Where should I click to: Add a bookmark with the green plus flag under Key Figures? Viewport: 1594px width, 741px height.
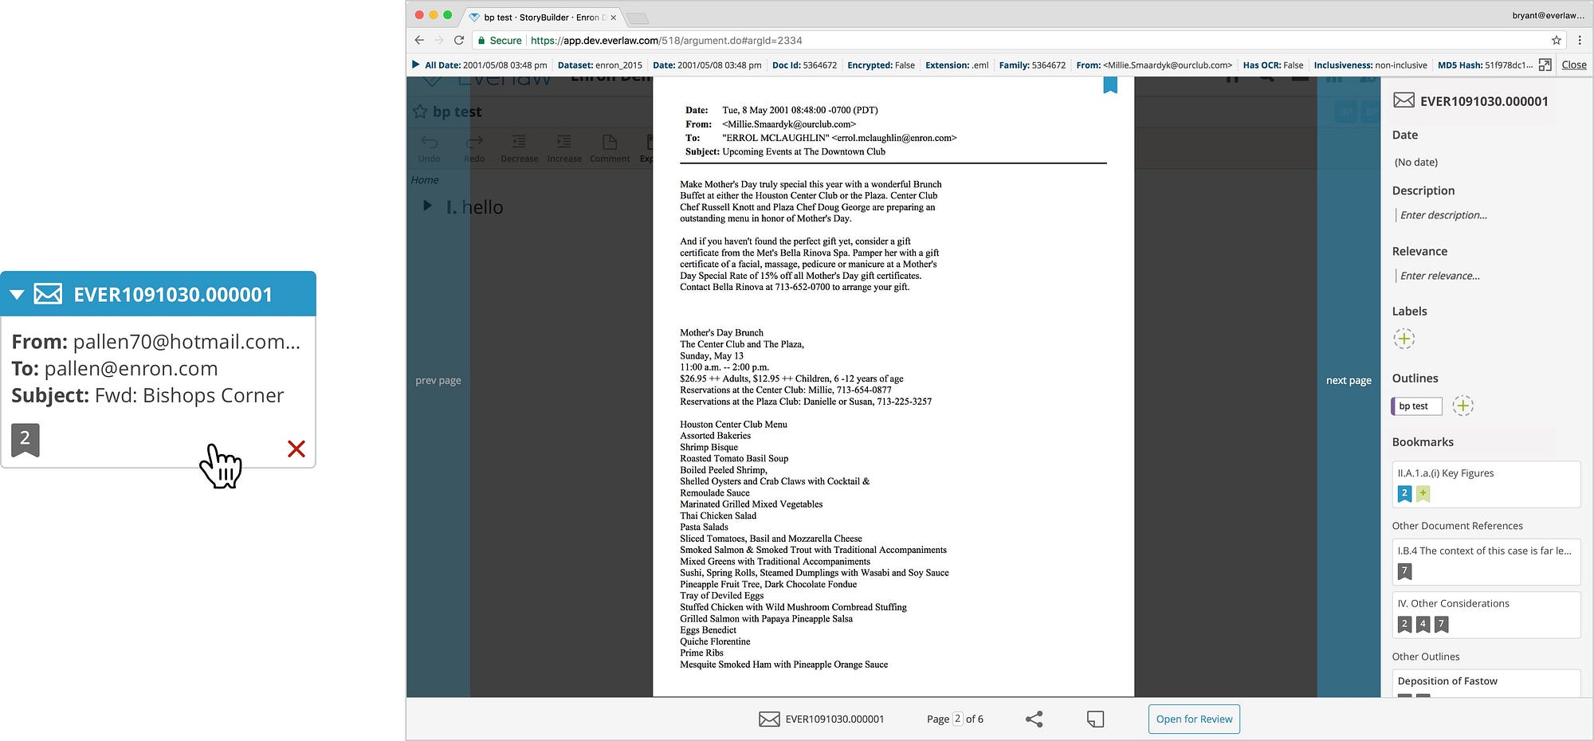pyautogui.click(x=1423, y=494)
